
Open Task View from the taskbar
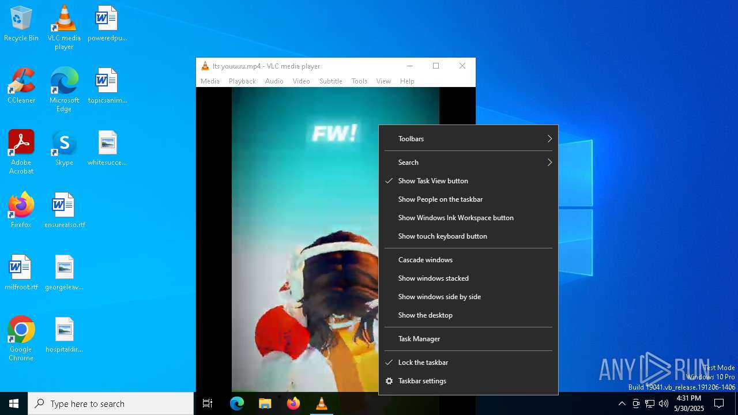[x=208, y=403]
